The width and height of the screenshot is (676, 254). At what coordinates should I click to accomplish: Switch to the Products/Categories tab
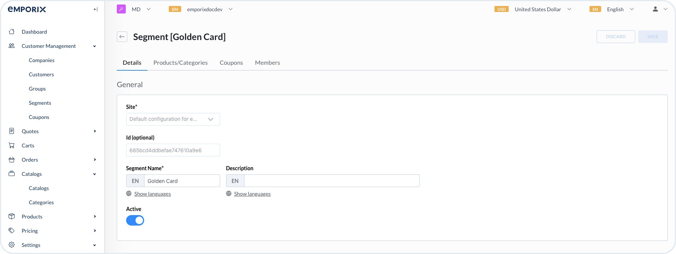[180, 63]
